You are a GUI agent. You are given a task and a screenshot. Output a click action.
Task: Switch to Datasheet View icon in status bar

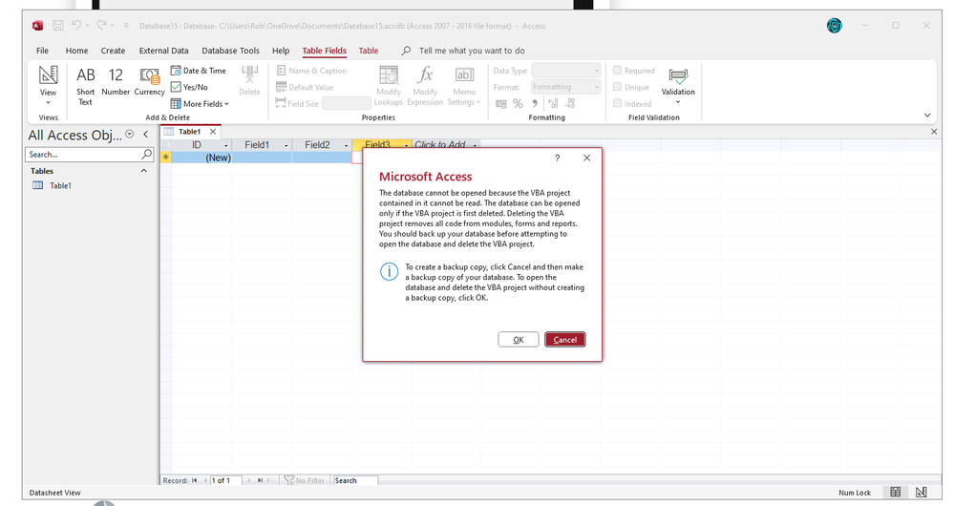(x=896, y=492)
